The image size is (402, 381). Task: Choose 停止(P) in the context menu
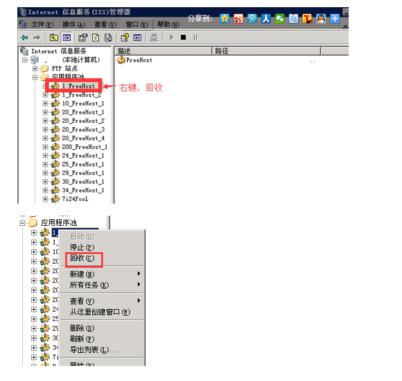click(x=82, y=247)
